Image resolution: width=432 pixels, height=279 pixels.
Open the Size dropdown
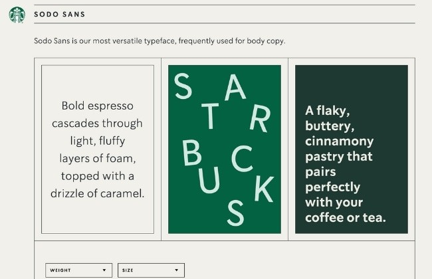pyautogui.click(x=151, y=270)
